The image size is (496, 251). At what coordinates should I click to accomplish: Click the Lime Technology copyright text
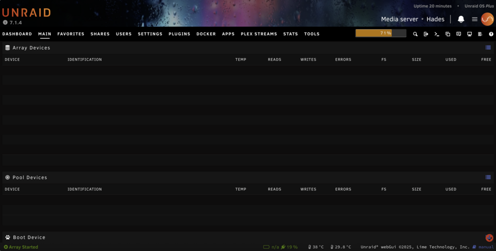[x=415, y=247]
